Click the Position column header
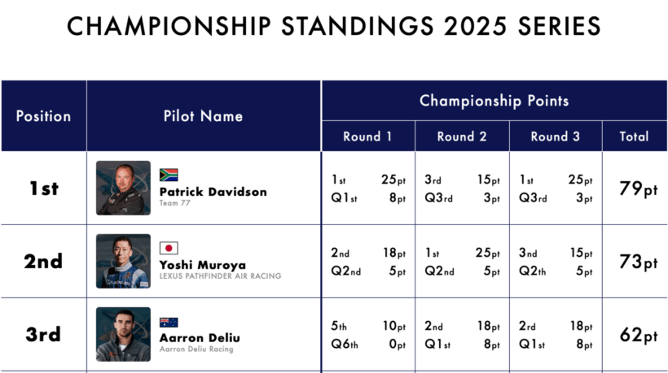This screenshot has width=668, height=373. pyautogui.click(x=43, y=116)
